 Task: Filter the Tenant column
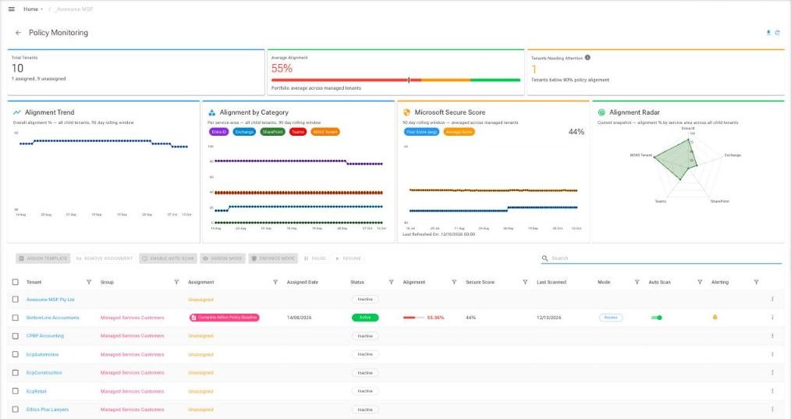pos(89,282)
